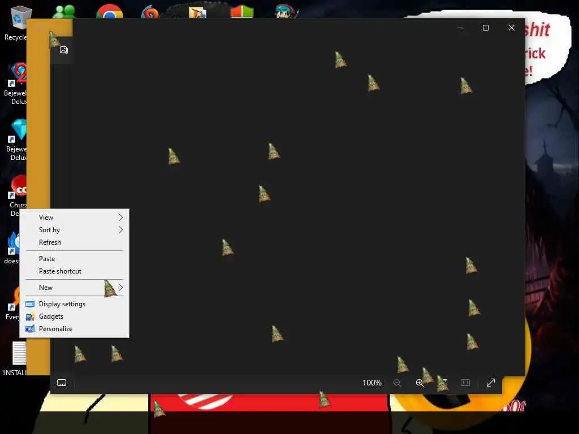The width and height of the screenshot is (579, 434).
Task: Click the Personalize icon in context menu
Action: click(x=30, y=329)
